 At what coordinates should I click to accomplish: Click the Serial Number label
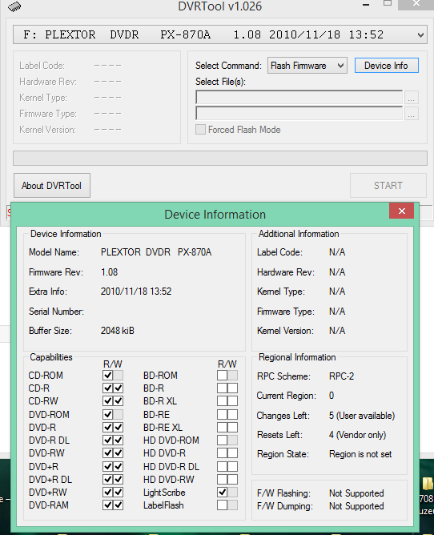56,312
